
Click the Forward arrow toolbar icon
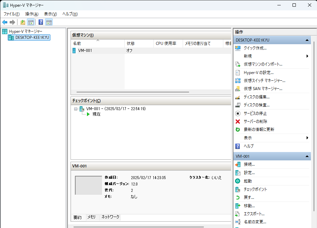[12, 22]
